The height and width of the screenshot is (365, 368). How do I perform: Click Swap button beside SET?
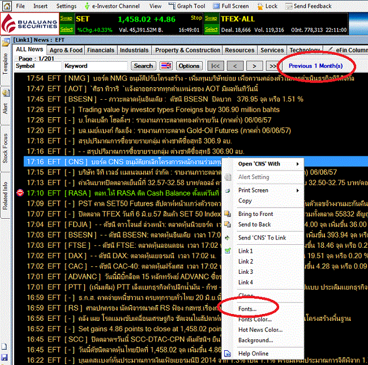(x=66, y=18)
